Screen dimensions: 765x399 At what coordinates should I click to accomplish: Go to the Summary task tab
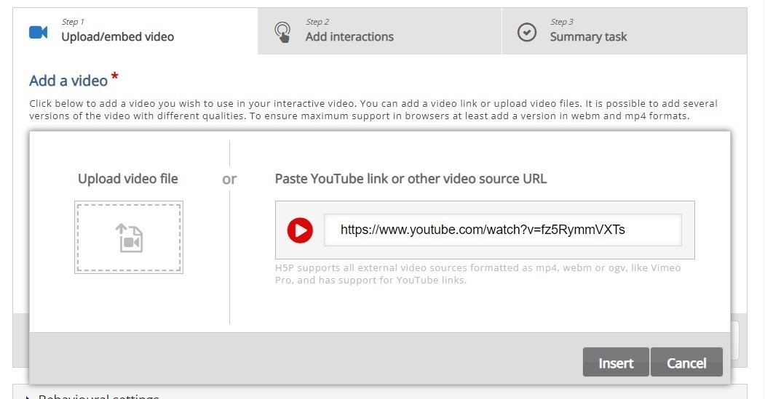point(625,31)
